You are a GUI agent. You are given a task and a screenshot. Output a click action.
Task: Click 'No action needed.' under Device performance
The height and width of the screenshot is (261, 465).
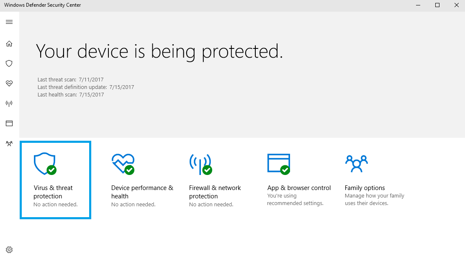pyautogui.click(x=134, y=205)
